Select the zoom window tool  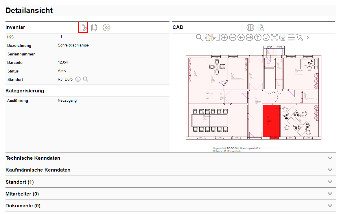point(216,37)
